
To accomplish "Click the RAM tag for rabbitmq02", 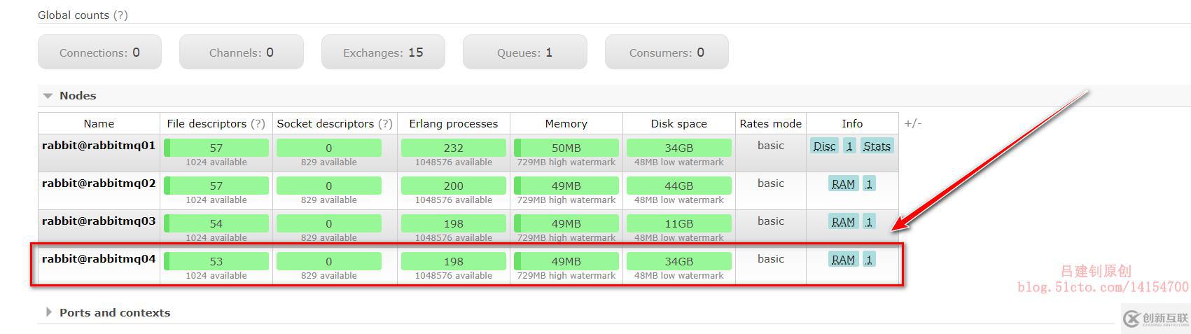I will pos(843,184).
